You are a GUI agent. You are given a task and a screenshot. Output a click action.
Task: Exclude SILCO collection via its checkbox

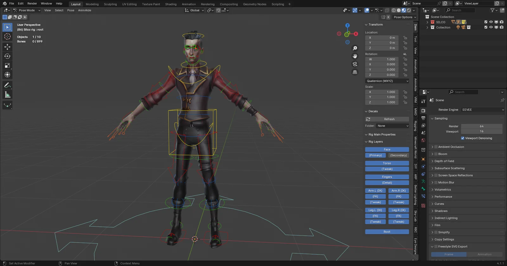point(486,22)
